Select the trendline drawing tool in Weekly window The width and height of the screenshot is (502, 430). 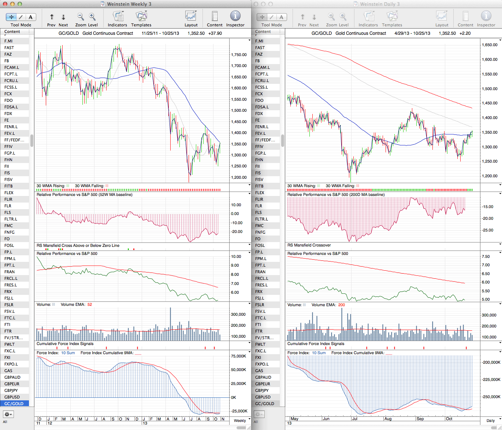pos(21,17)
